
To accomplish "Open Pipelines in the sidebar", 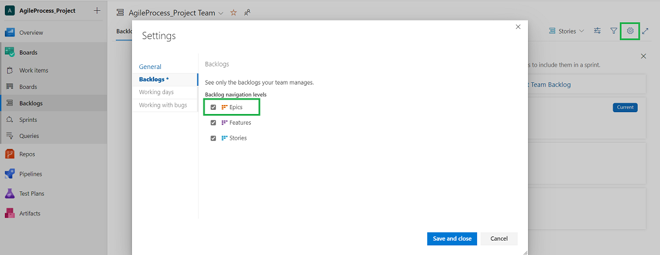I will click(x=30, y=174).
